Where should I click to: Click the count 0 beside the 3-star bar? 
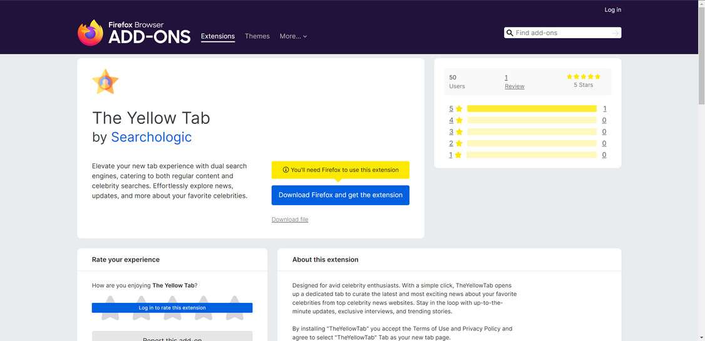click(604, 131)
